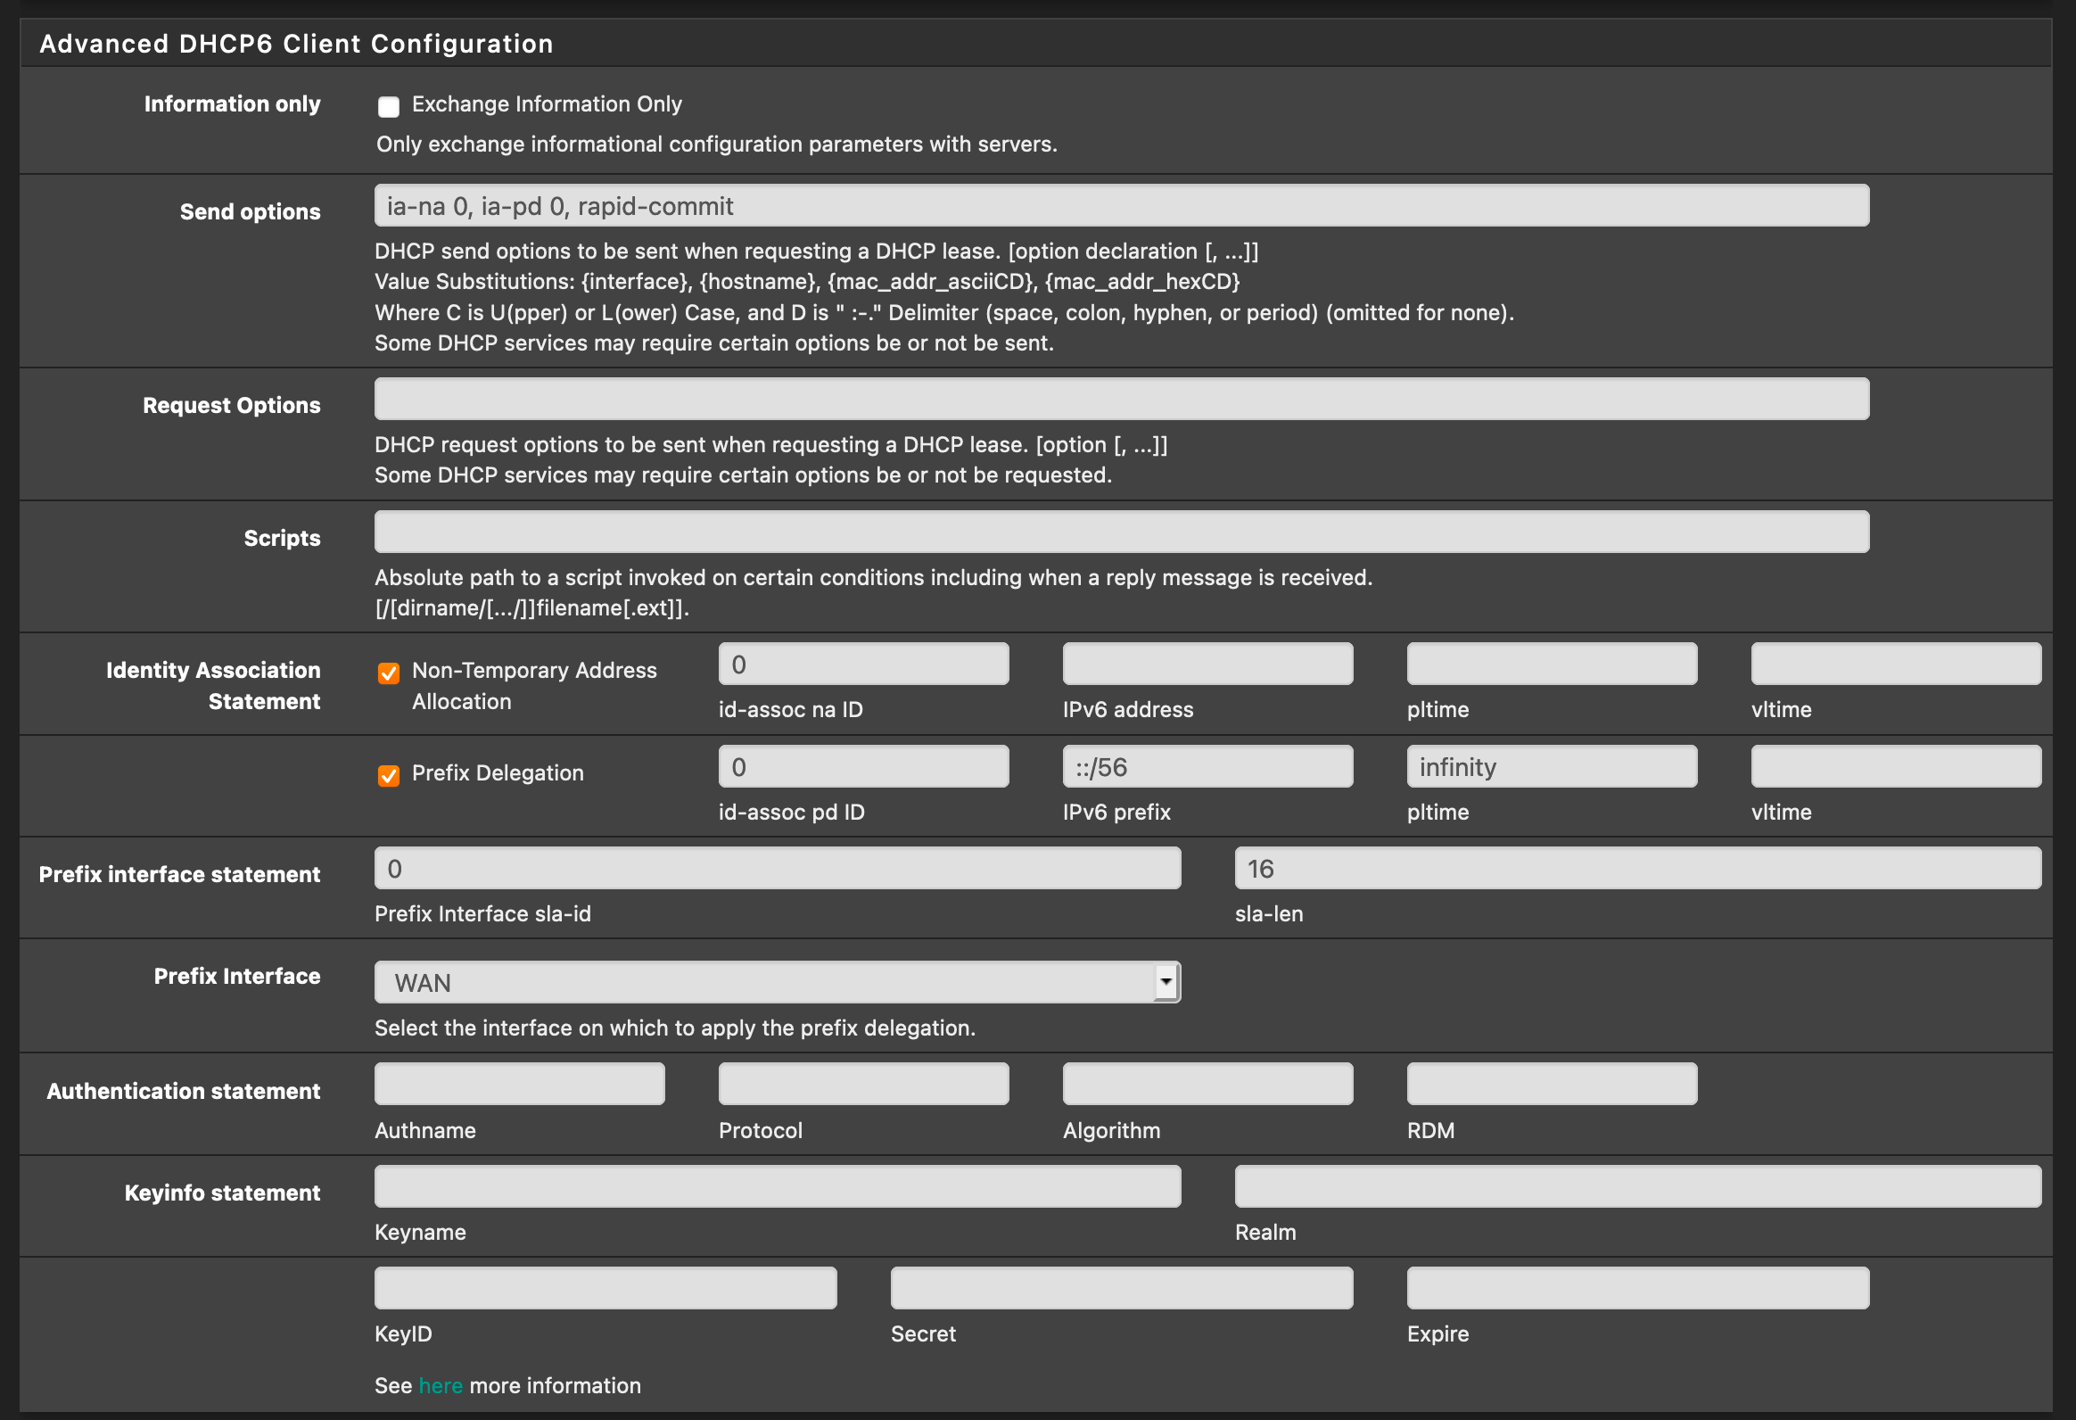Click 'Non-Temporary Address Allocation' label text
This screenshot has width=2076, height=1420.
(x=534, y=685)
